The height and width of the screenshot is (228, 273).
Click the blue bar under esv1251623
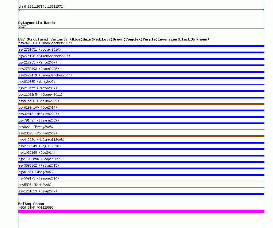coord(141,194)
